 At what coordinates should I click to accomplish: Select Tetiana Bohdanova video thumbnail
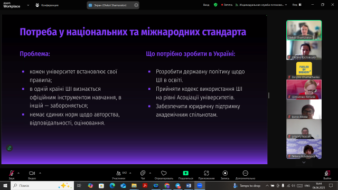(304, 149)
